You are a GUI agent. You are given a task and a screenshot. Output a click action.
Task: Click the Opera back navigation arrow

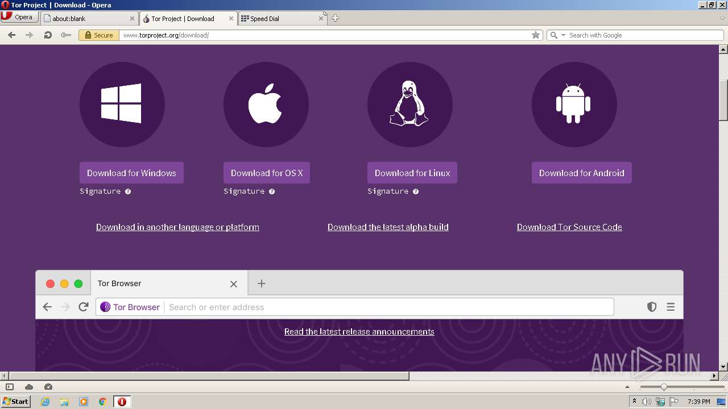click(11, 35)
